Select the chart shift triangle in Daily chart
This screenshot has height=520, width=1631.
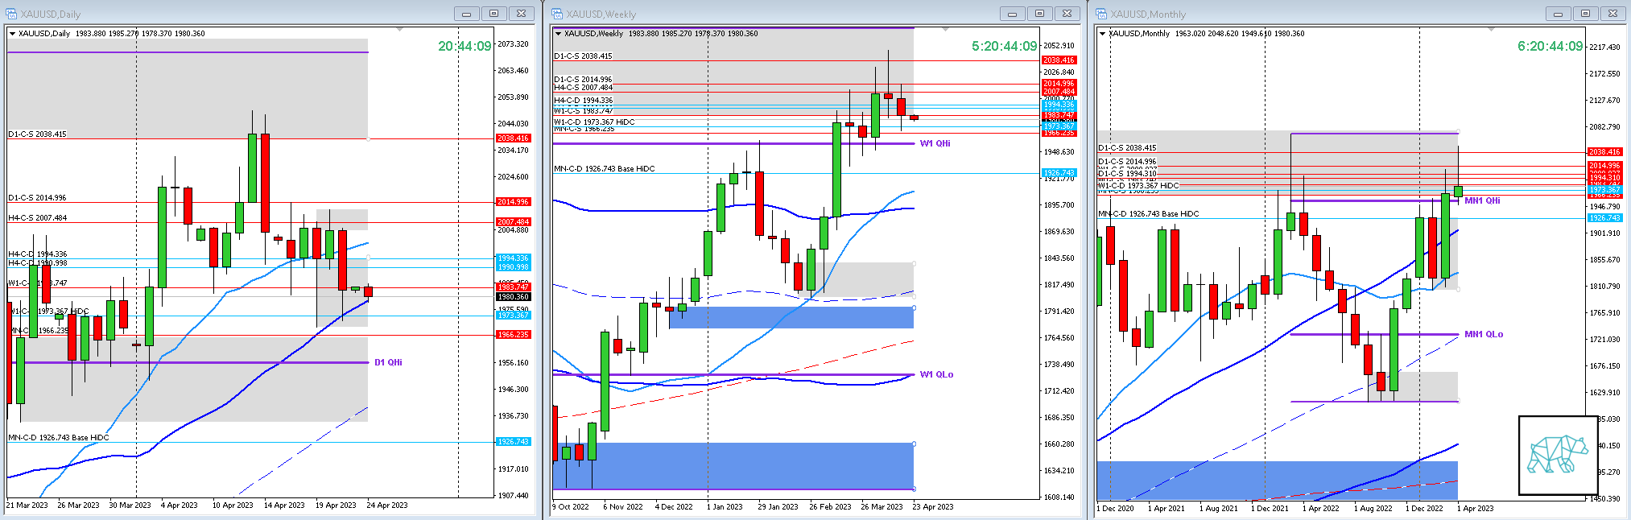pos(400,30)
